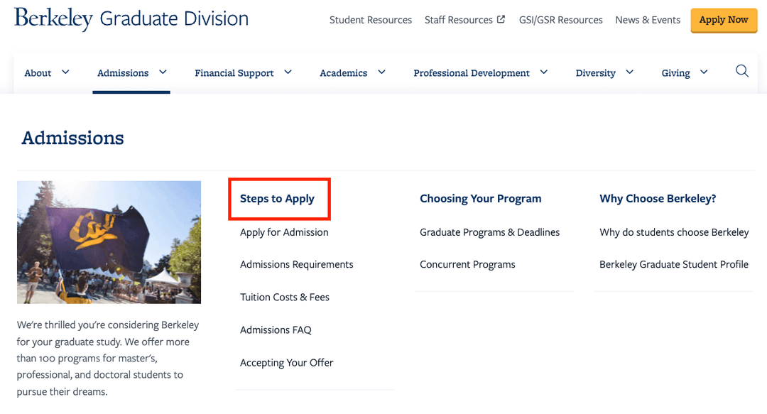Open Apply for Admission link

(284, 232)
